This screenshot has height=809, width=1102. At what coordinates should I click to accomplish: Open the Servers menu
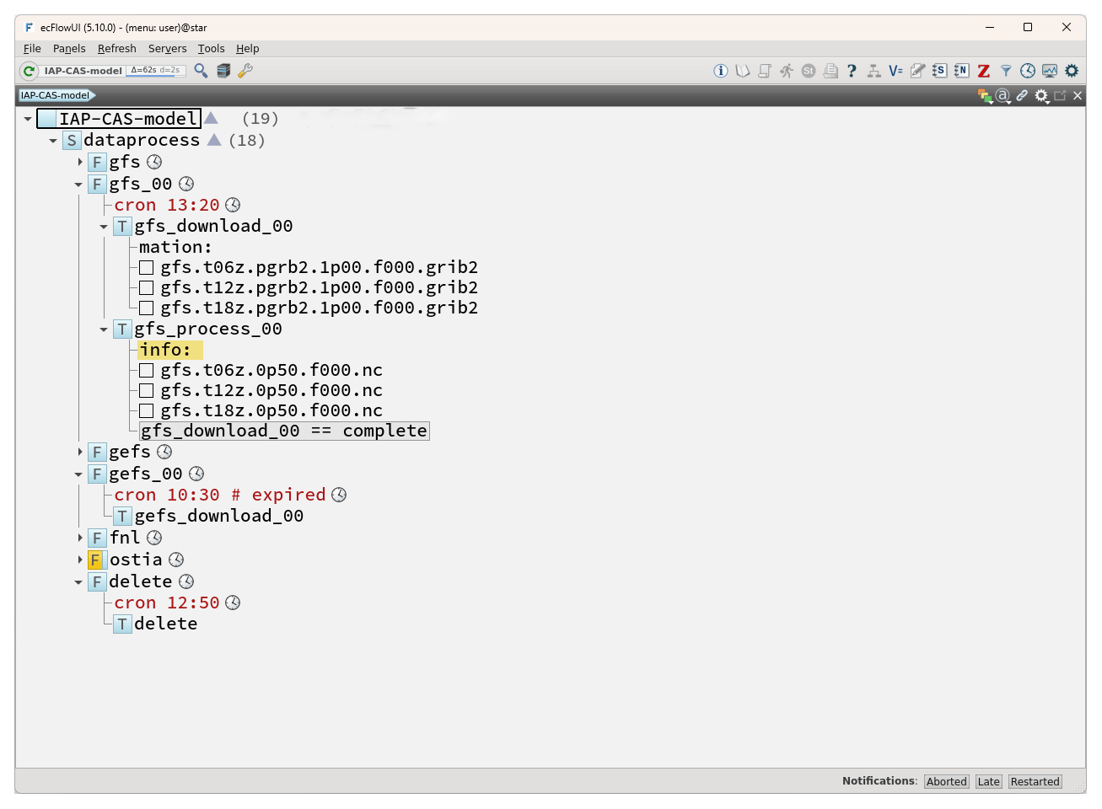167,49
